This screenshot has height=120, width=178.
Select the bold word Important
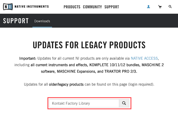[x=28, y=58]
